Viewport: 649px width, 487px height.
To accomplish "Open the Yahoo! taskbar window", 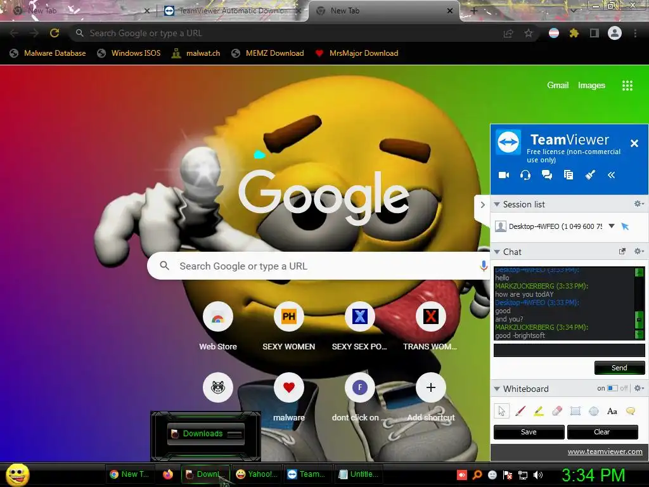I will click(257, 474).
